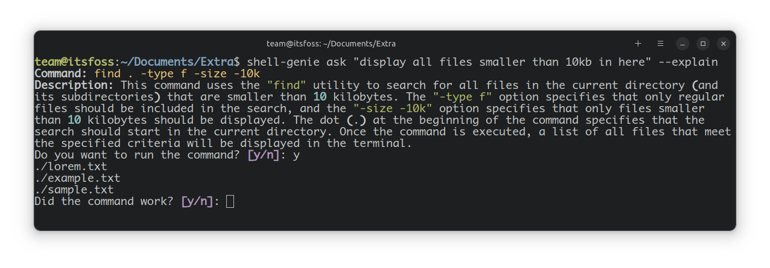770x268 pixels.
Task: Click the --explain flag in the command line
Action: tap(688, 62)
